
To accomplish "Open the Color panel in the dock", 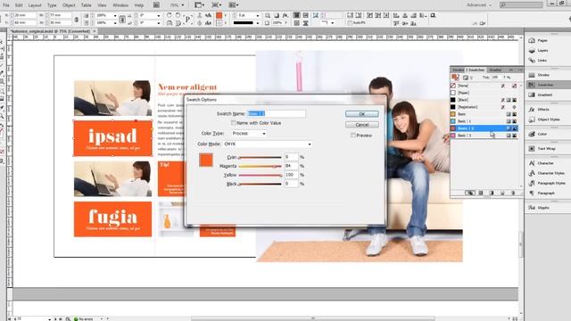I will coord(542,134).
